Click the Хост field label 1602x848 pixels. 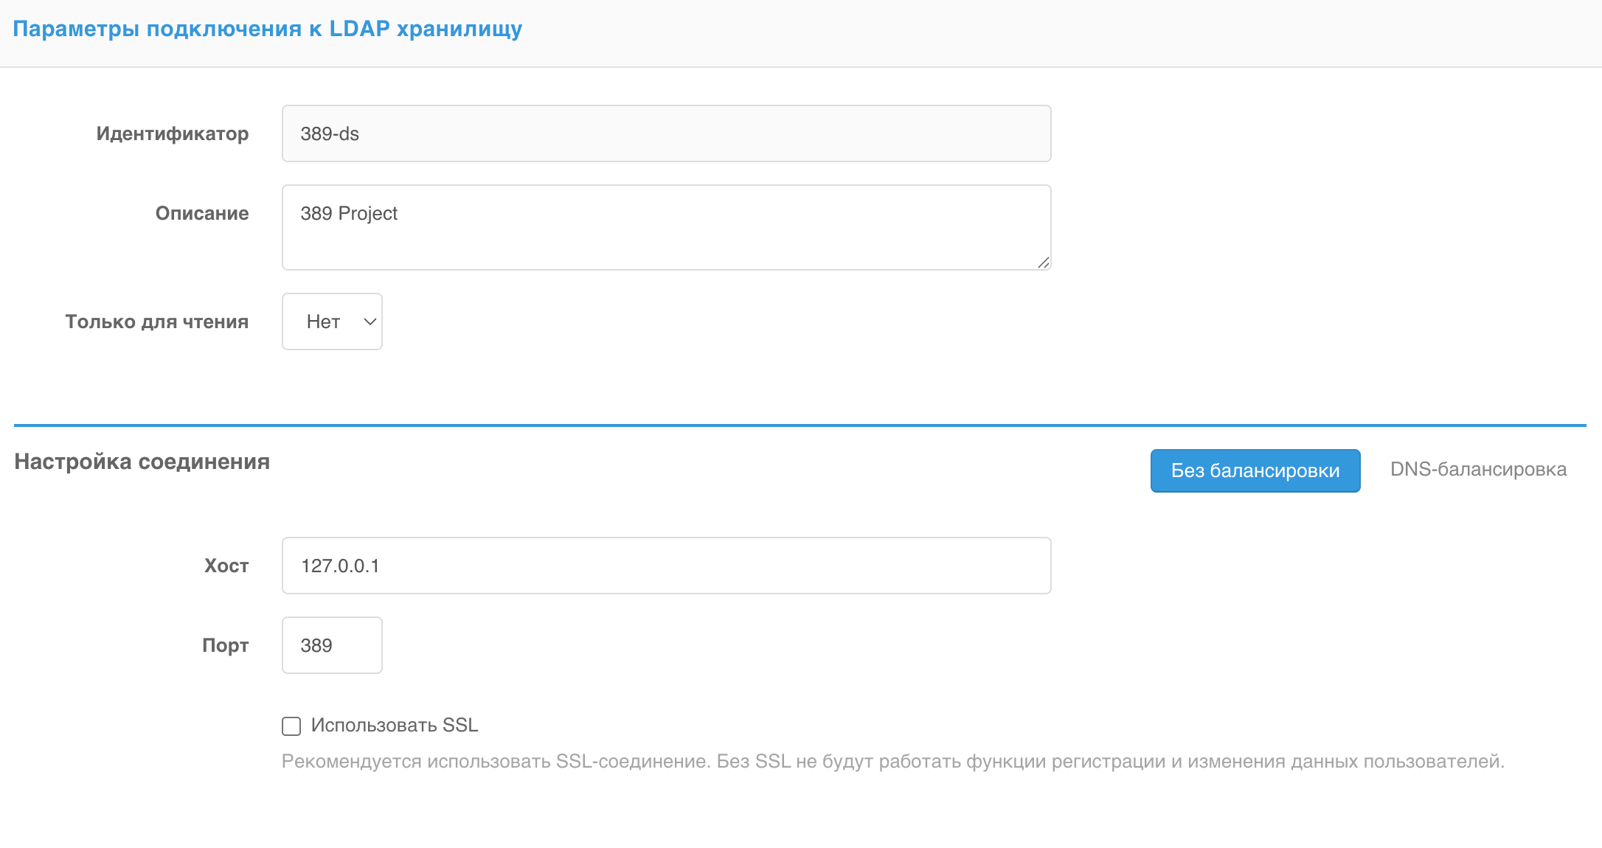(226, 566)
